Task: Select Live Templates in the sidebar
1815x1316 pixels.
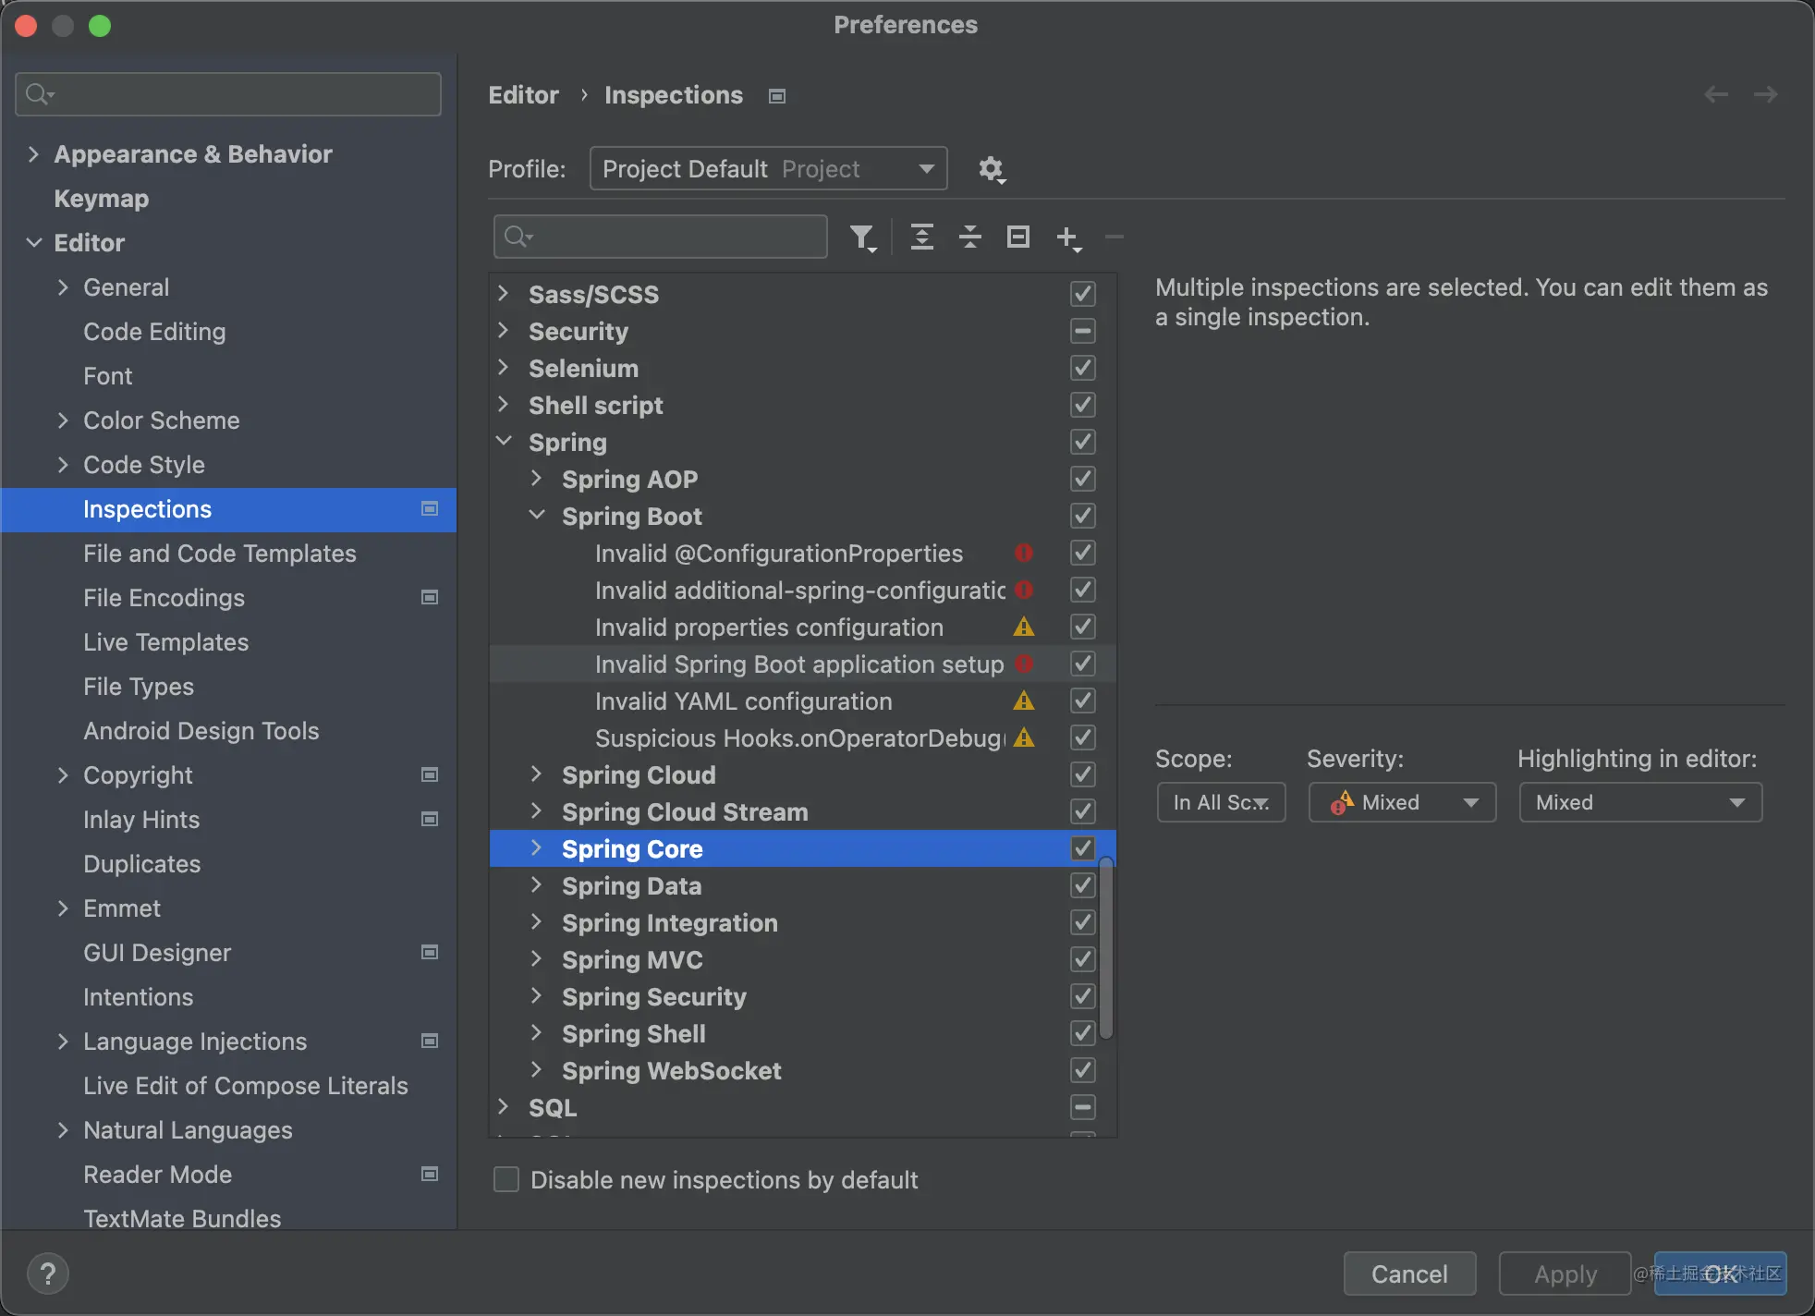Action: coord(165,641)
